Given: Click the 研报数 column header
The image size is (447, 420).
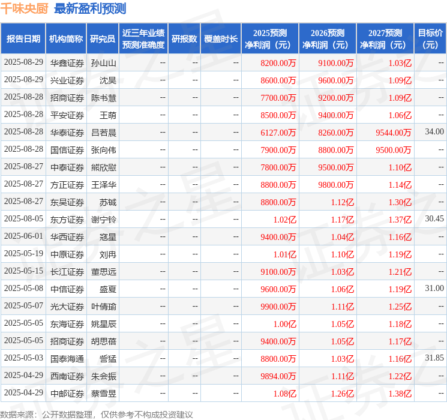Looking at the screenshot, I should (x=184, y=39).
